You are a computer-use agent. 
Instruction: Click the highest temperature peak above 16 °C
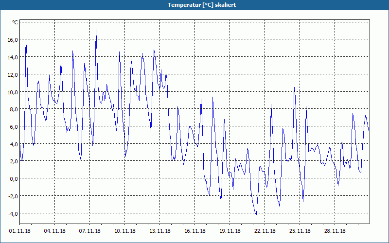point(96,29)
